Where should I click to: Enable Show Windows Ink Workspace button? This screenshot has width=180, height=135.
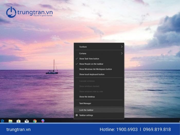click(x=99, y=69)
